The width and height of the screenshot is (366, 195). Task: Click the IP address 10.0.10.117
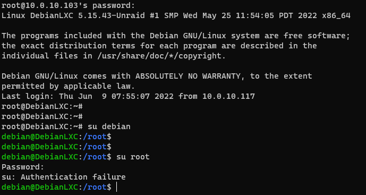(x=228, y=96)
